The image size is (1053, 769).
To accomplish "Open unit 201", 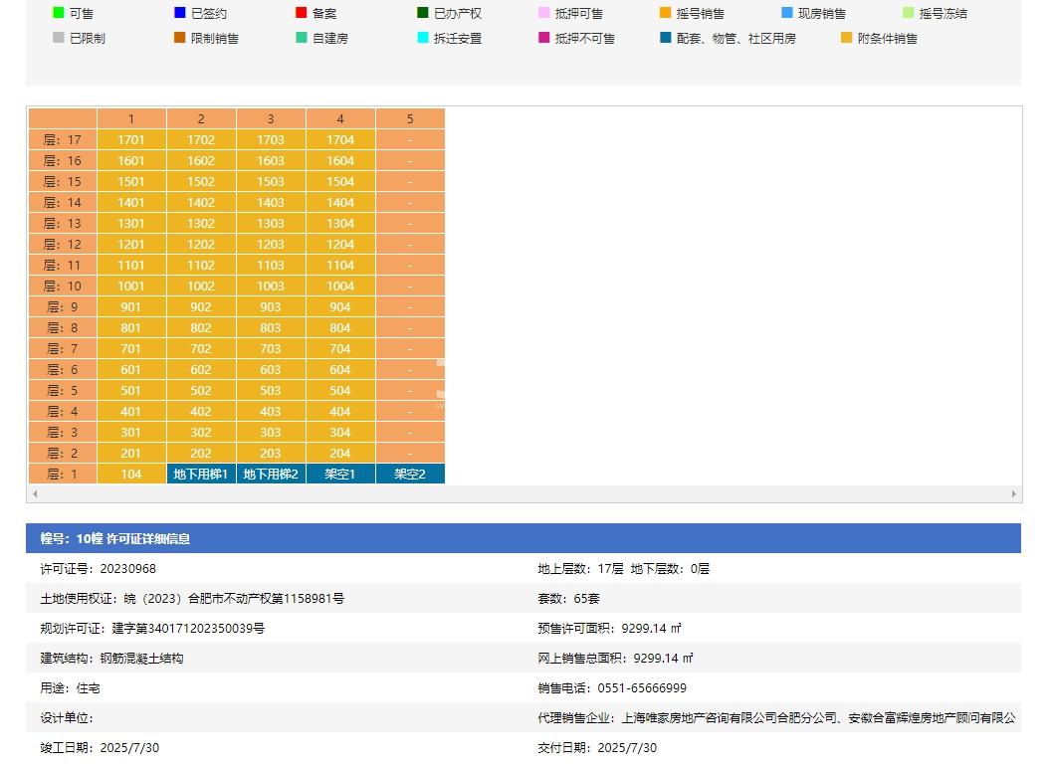I will [131, 453].
